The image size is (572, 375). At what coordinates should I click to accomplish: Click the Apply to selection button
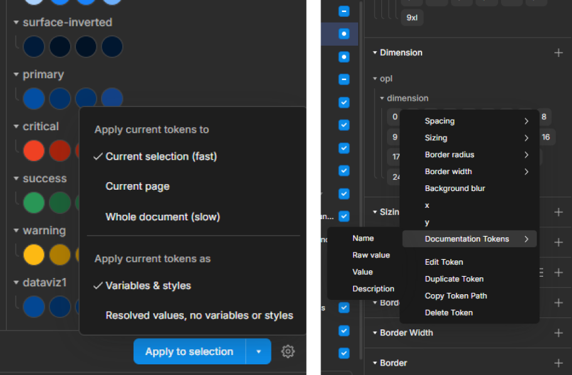(x=189, y=352)
